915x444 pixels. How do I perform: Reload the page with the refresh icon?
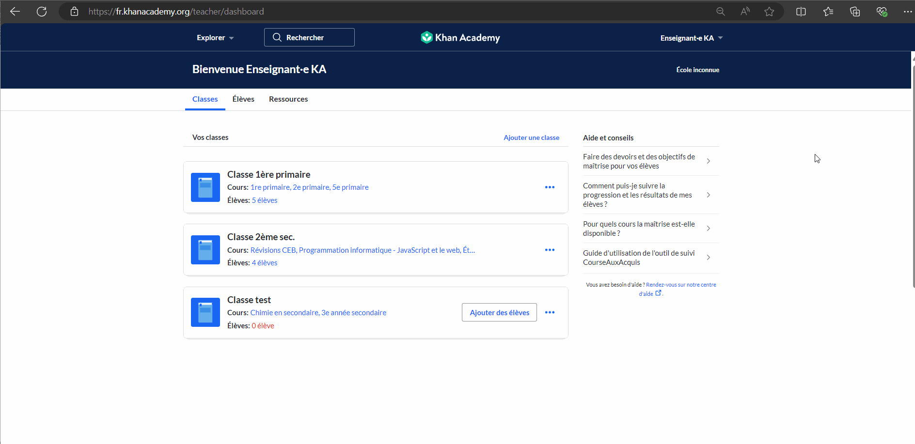[x=42, y=12]
